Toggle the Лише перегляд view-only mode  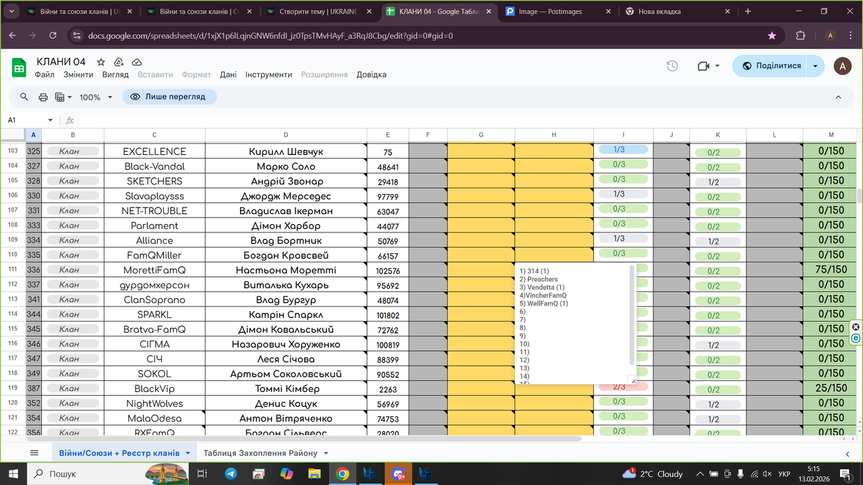tap(169, 97)
